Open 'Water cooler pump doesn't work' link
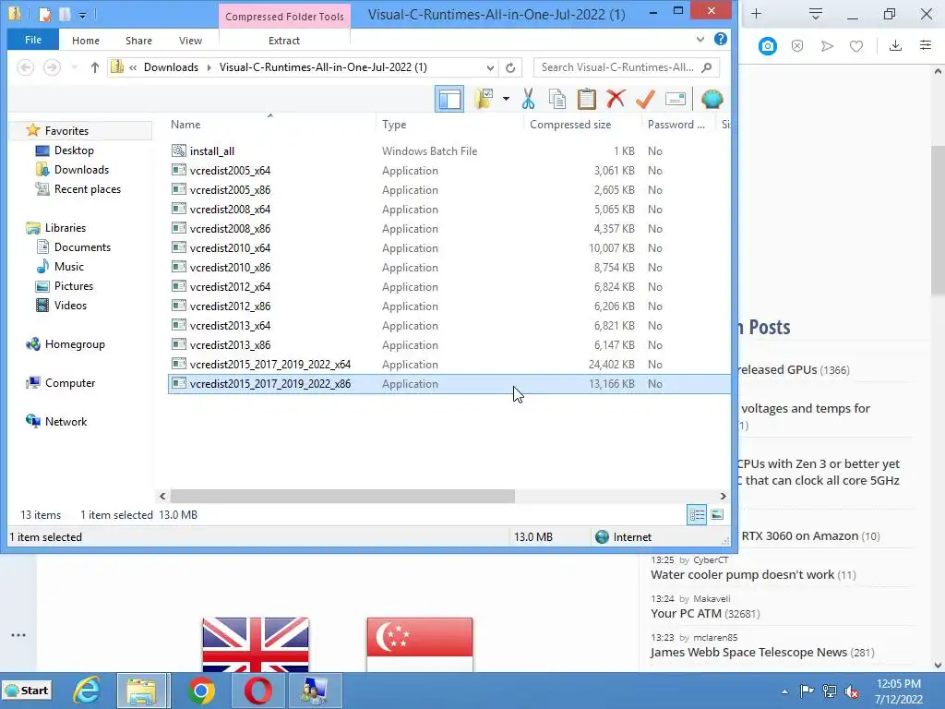 tap(743, 574)
